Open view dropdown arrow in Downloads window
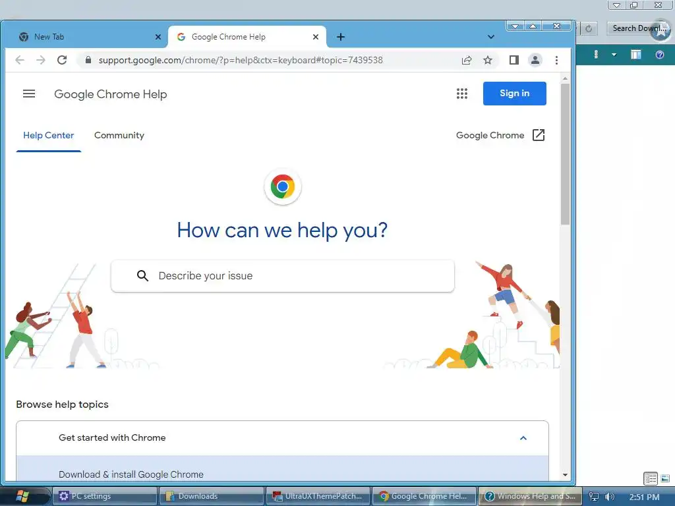The width and height of the screenshot is (675, 506). click(x=614, y=55)
